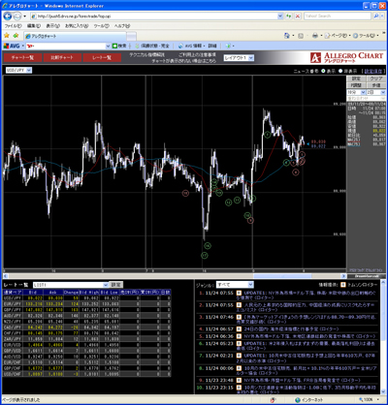Open the ファイル(F) menu

13,26
